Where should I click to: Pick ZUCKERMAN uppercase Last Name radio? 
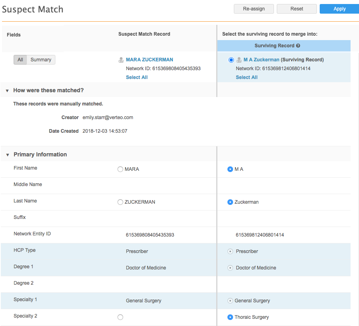pos(120,202)
